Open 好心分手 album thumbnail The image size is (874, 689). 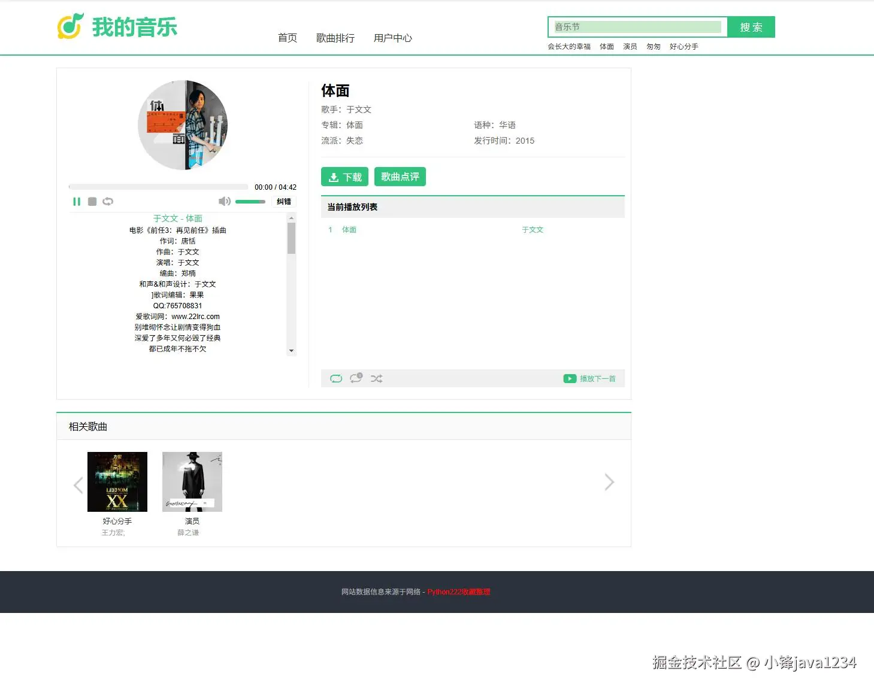point(117,482)
